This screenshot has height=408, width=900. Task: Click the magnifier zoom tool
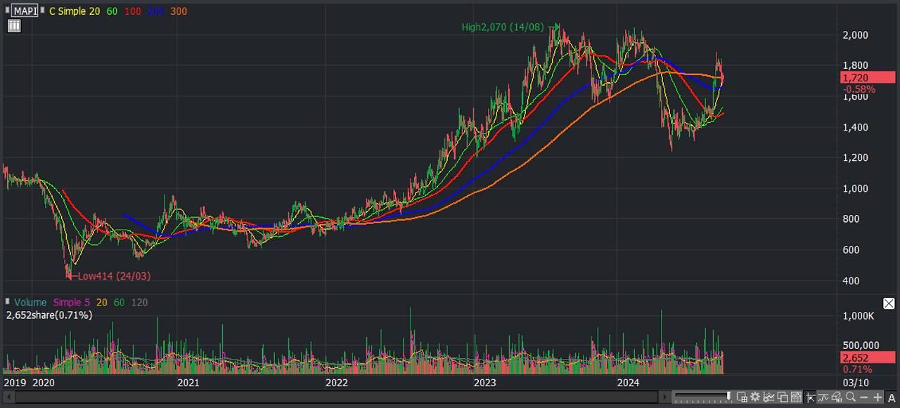[851, 397]
